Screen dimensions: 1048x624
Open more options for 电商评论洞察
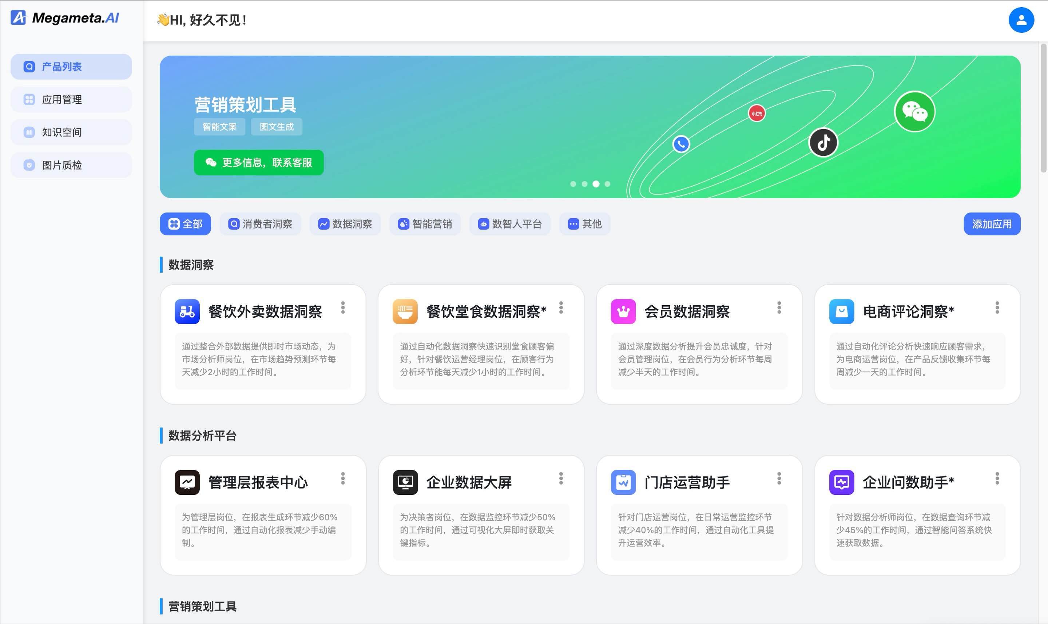click(997, 308)
